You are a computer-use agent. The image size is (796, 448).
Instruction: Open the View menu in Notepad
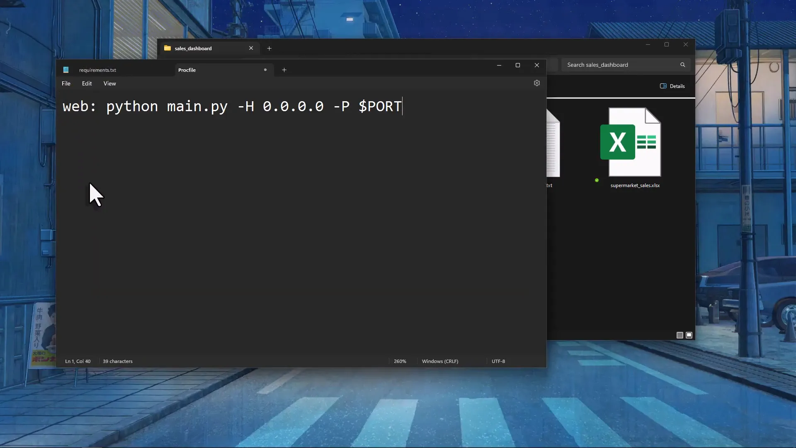(x=109, y=83)
